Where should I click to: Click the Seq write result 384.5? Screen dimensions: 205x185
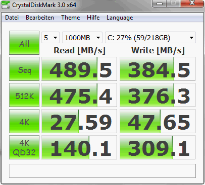pyautogui.click(x=158, y=69)
